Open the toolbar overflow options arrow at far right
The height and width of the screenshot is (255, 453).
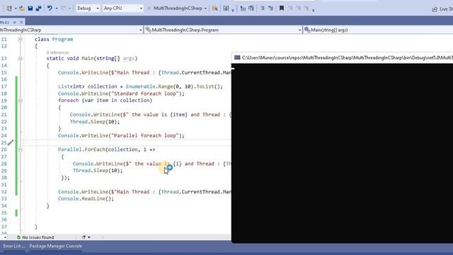coord(314,9)
